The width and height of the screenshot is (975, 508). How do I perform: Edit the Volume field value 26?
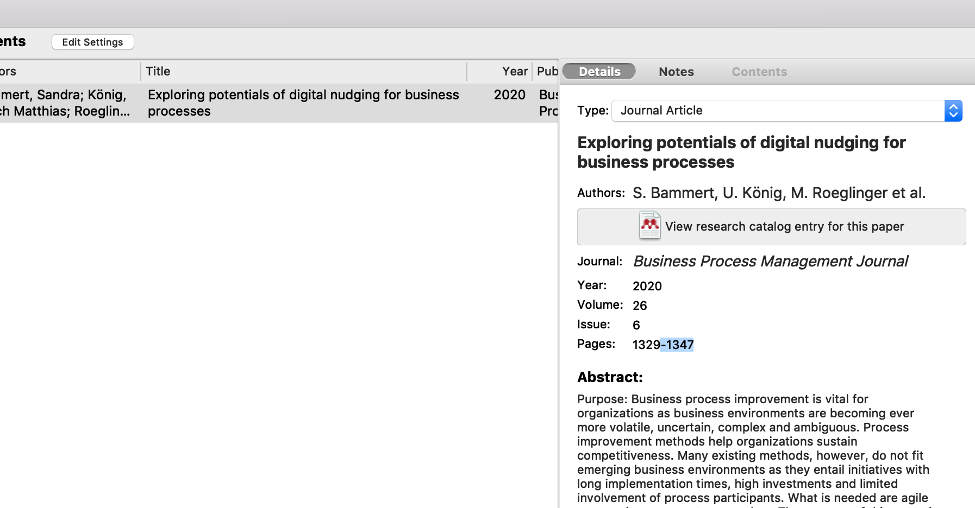coord(640,306)
